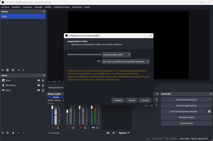
Task: Click Audio Desktop channel volume fader handle
Action: (x=52, y=108)
